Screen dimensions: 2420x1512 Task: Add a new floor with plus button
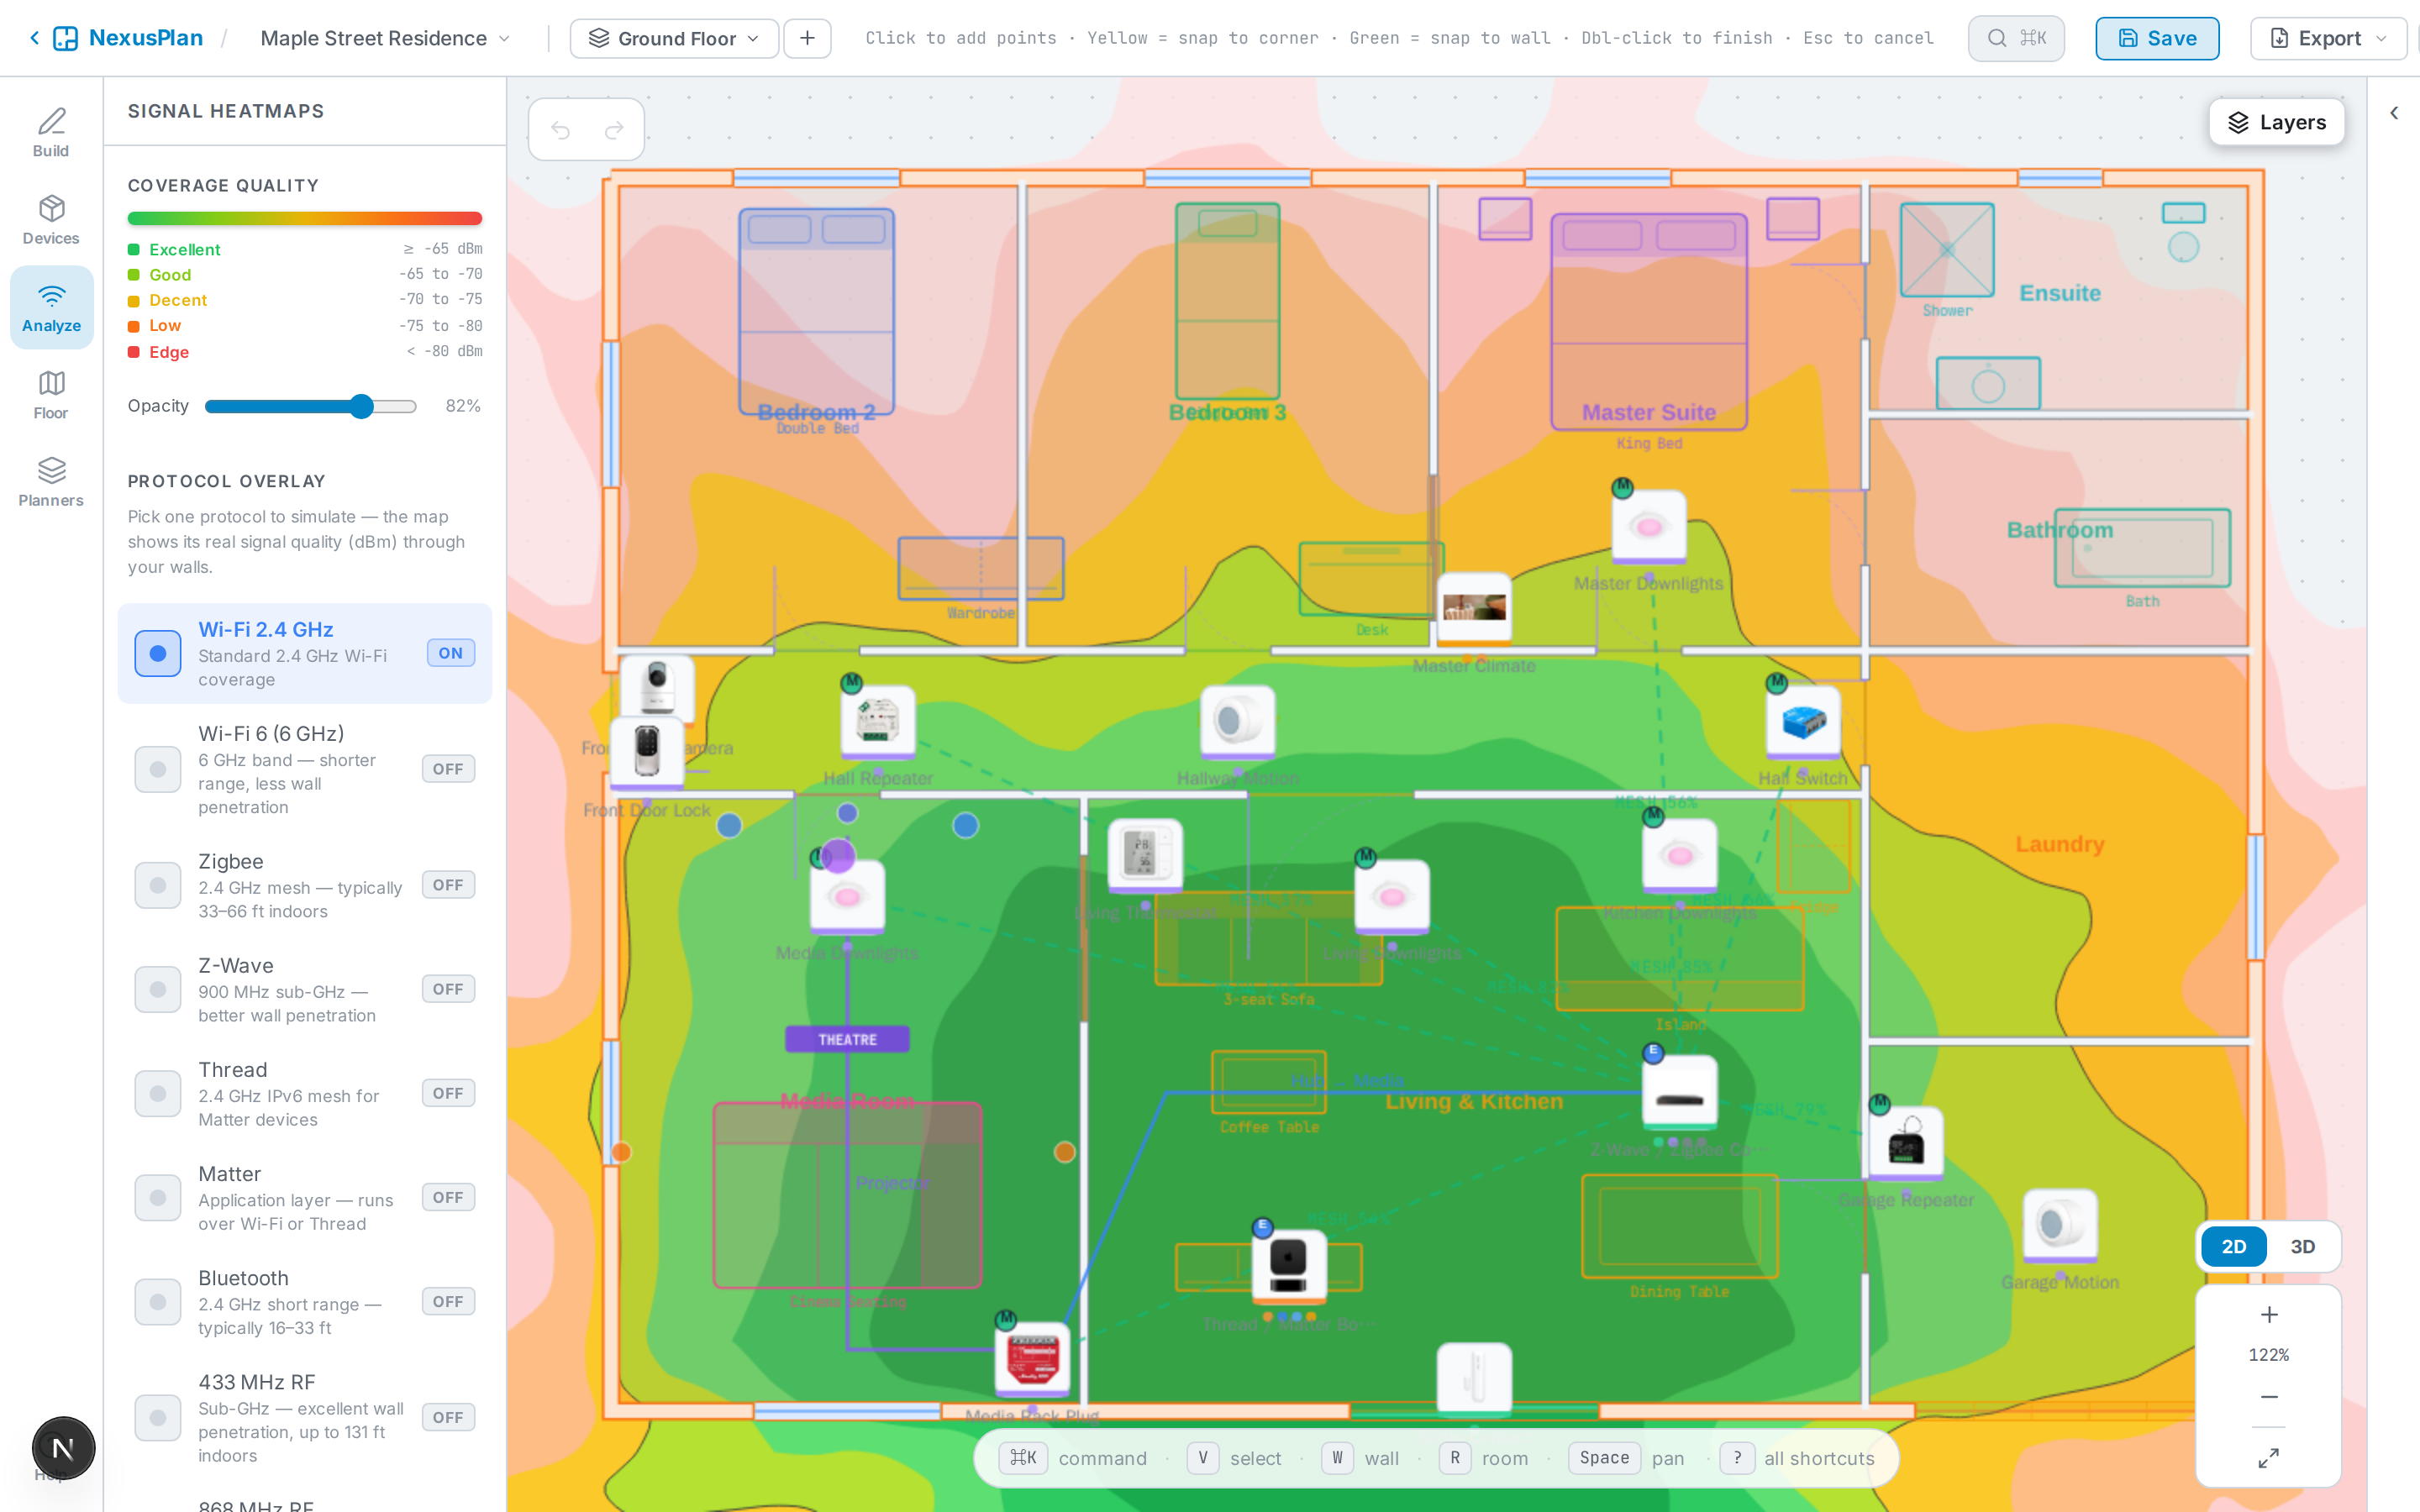(807, 38)
